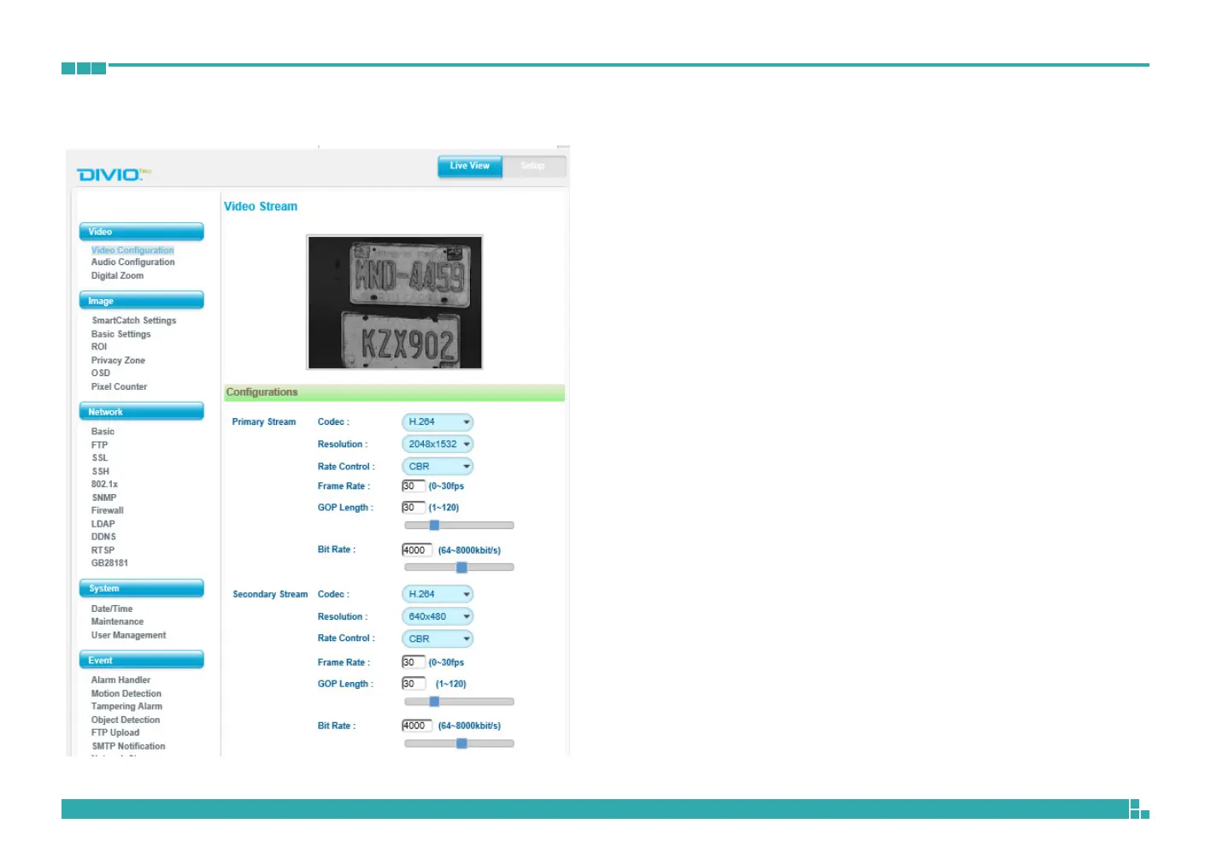This screenshot has height=853, width=1211.
Task: Open the Firewall settings
Action: click(x=107, y=510)
